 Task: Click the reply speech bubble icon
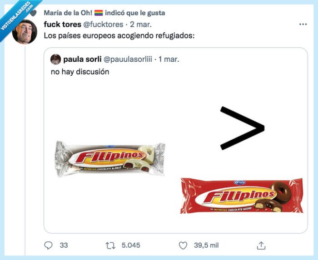pyautogui.click(x=49, y=245)
